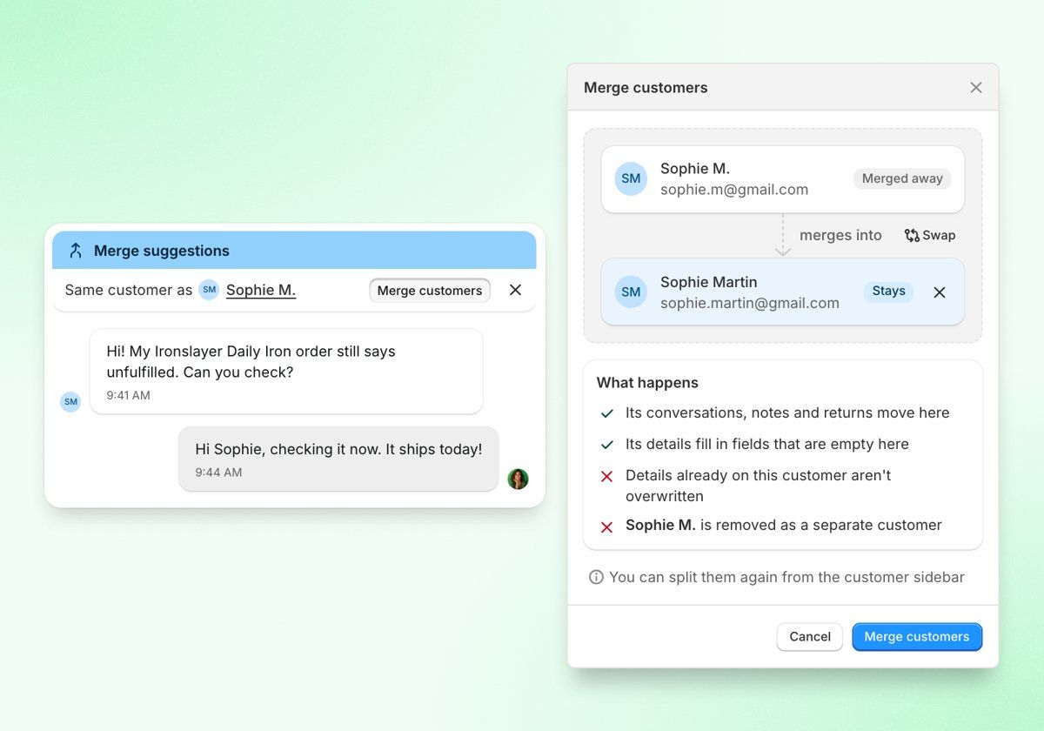Swap the merge direction

click(930, 235)
